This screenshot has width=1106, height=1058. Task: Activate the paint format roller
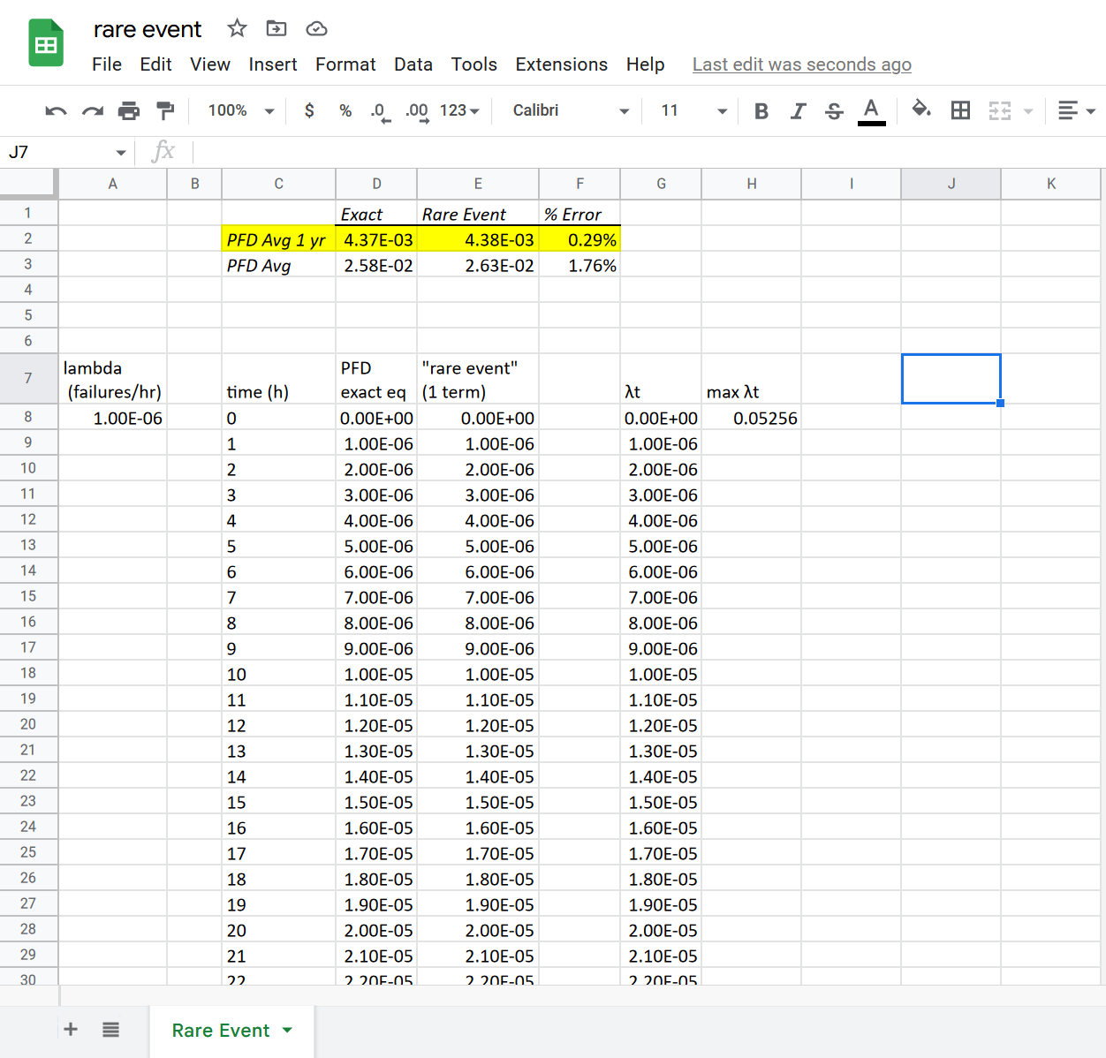click(x=165, y=110)
